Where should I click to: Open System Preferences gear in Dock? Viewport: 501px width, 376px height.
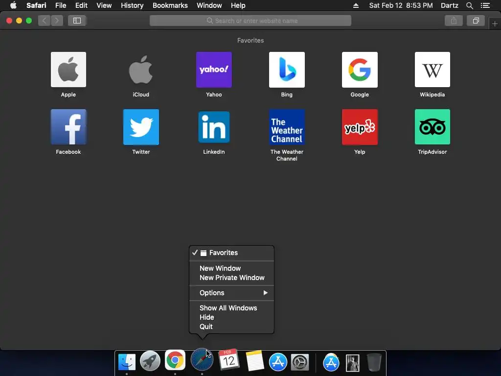pos(300,362)
